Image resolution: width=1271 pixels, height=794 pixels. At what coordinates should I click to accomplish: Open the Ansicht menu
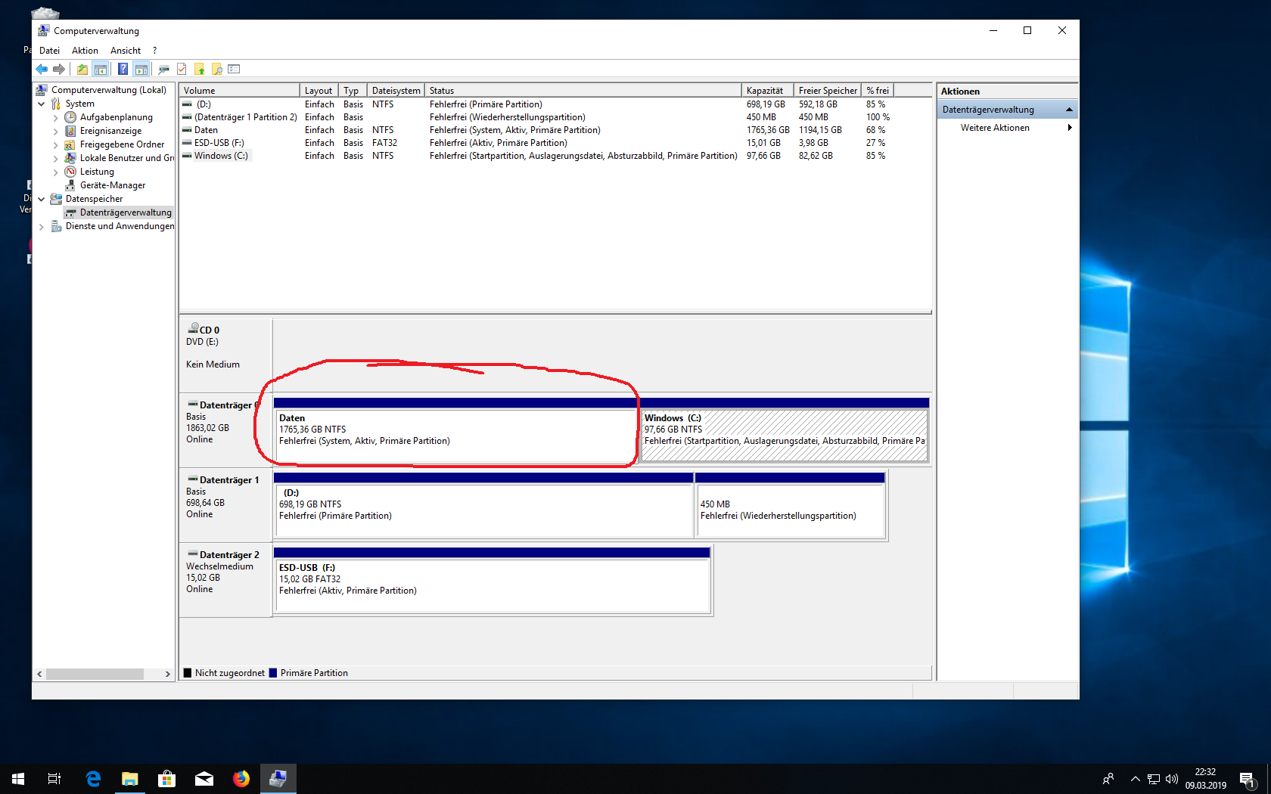pyautogui.click(x=126, y=51)
